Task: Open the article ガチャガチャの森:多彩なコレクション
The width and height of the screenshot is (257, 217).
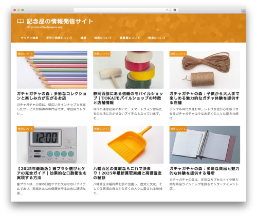Action: (51, 96)
